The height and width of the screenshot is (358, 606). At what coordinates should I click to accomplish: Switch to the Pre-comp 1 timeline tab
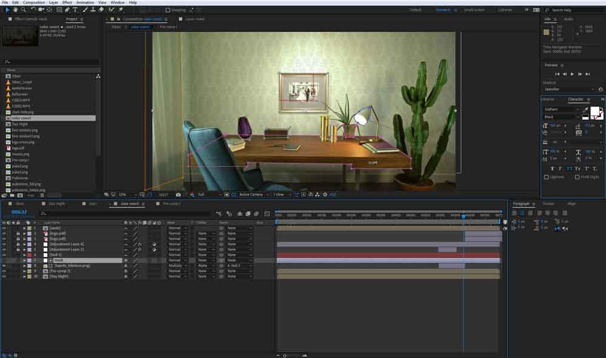[x=171, y=204]
